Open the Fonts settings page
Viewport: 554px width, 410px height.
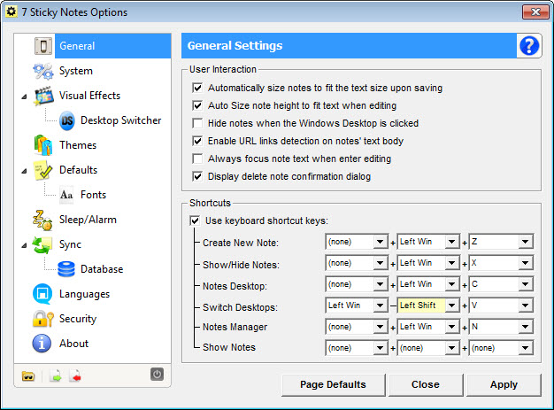point(93,195)
